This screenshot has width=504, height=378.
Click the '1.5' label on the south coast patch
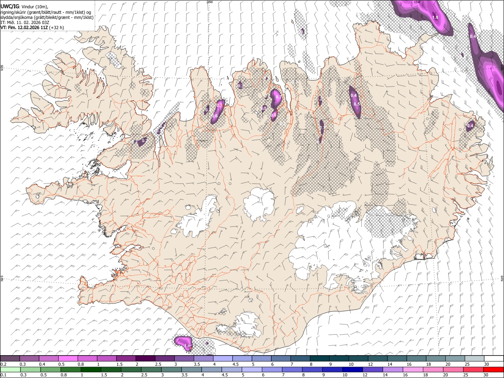pos(187,346)
